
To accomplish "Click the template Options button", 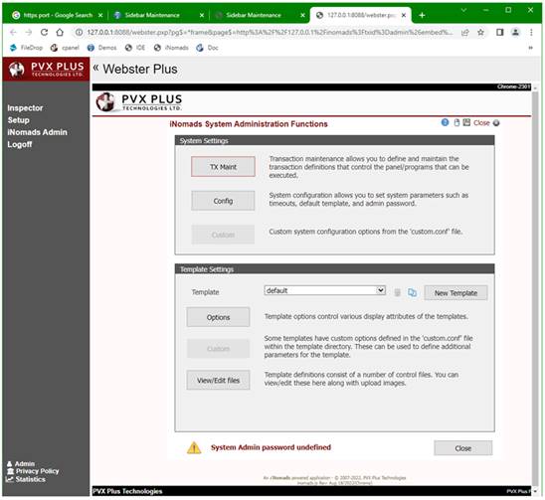I will click(218, 317).
